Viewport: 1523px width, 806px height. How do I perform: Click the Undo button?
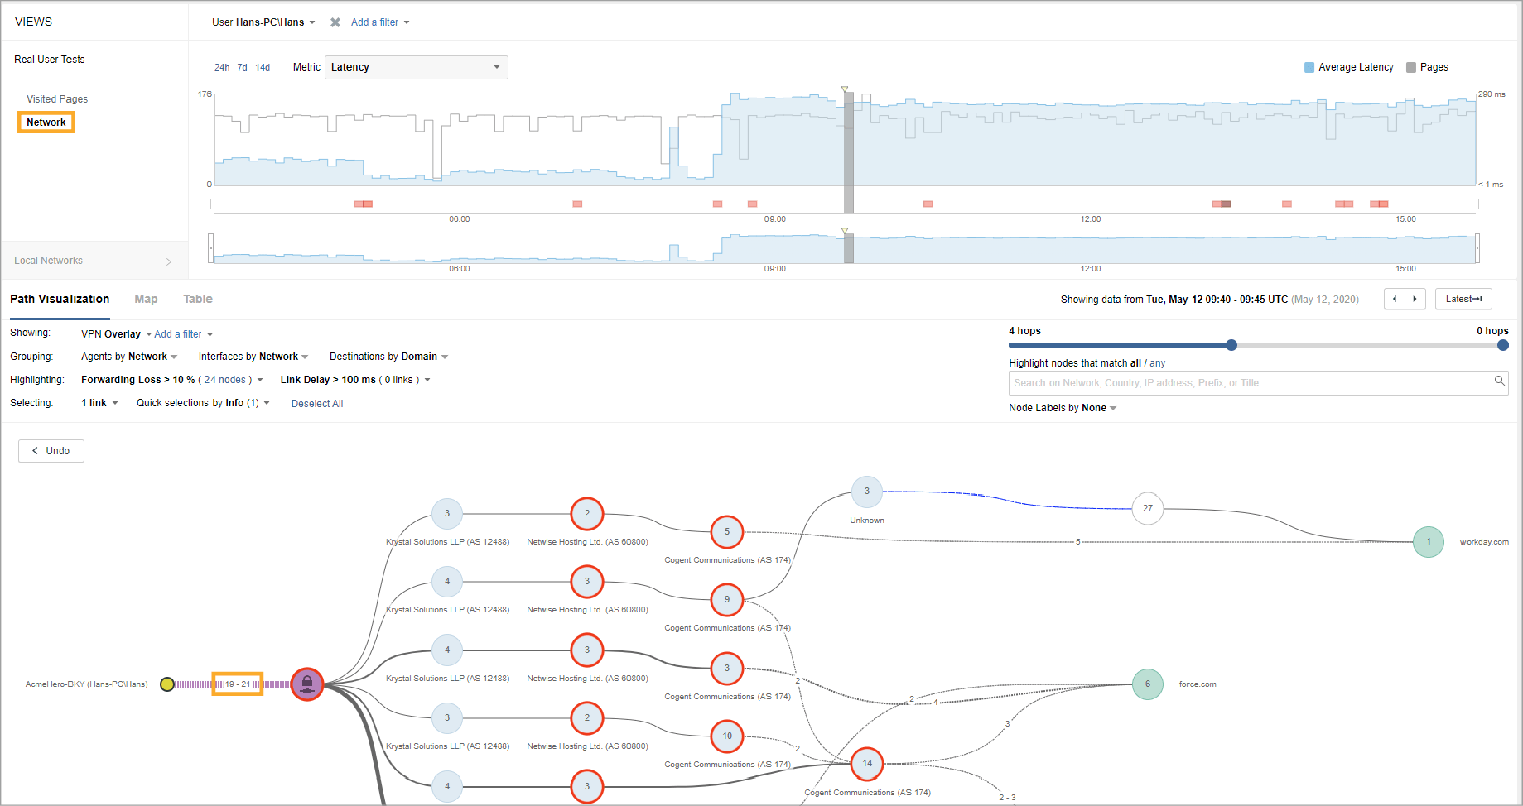pyautogui.click(x=51, y=451)
